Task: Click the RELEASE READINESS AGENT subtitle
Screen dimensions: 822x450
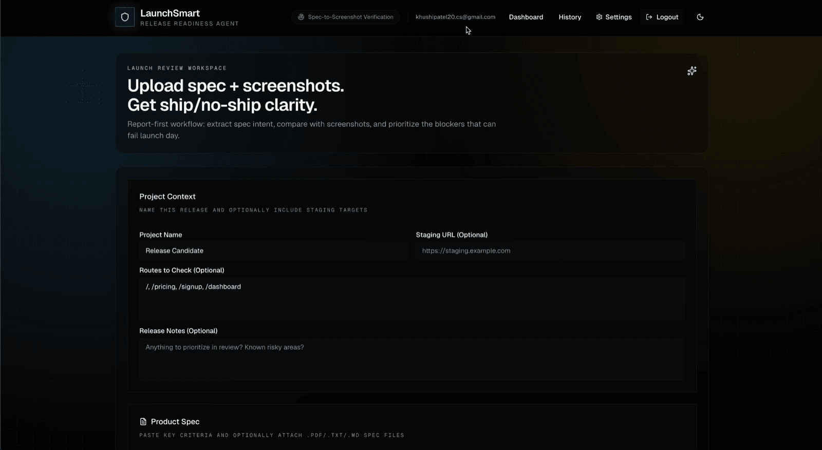Action: [190, 24]
